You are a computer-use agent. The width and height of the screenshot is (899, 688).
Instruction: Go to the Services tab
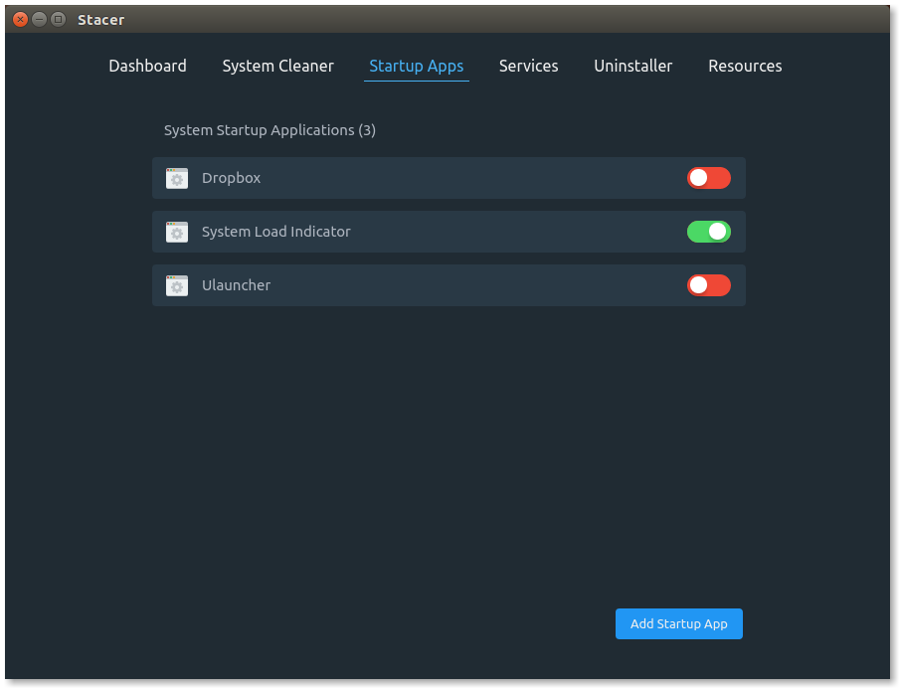529,66
